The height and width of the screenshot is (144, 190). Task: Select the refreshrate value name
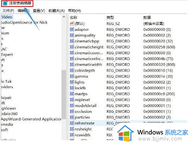coord(85,123)
